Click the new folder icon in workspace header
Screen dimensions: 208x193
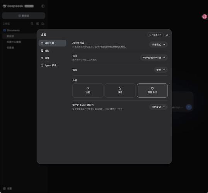[43, 24]
